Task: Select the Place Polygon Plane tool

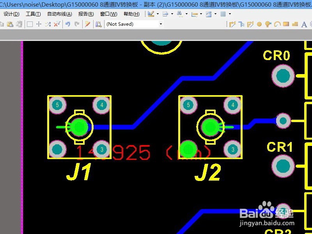Action: pos(295,24)
